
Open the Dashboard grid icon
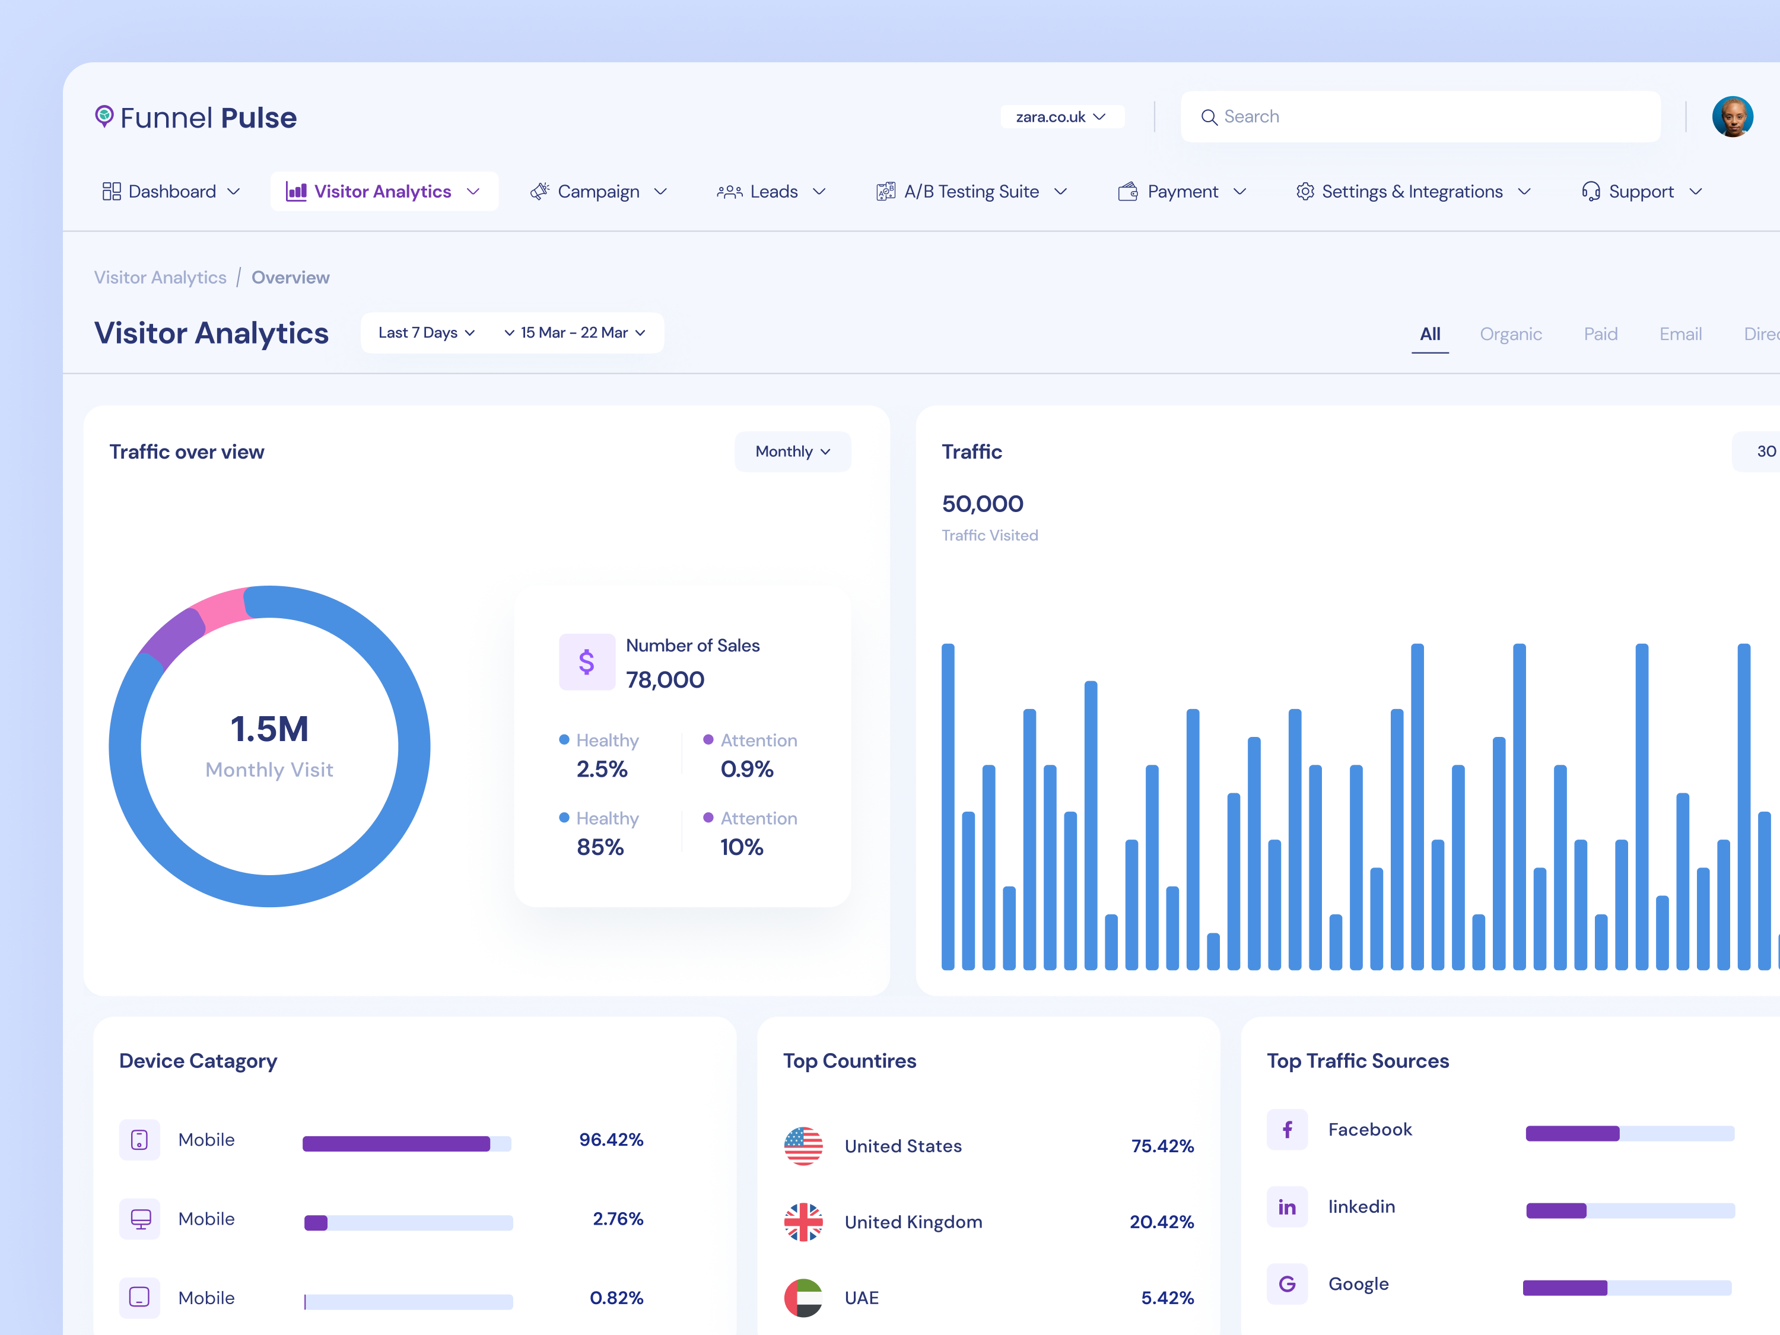113,192
